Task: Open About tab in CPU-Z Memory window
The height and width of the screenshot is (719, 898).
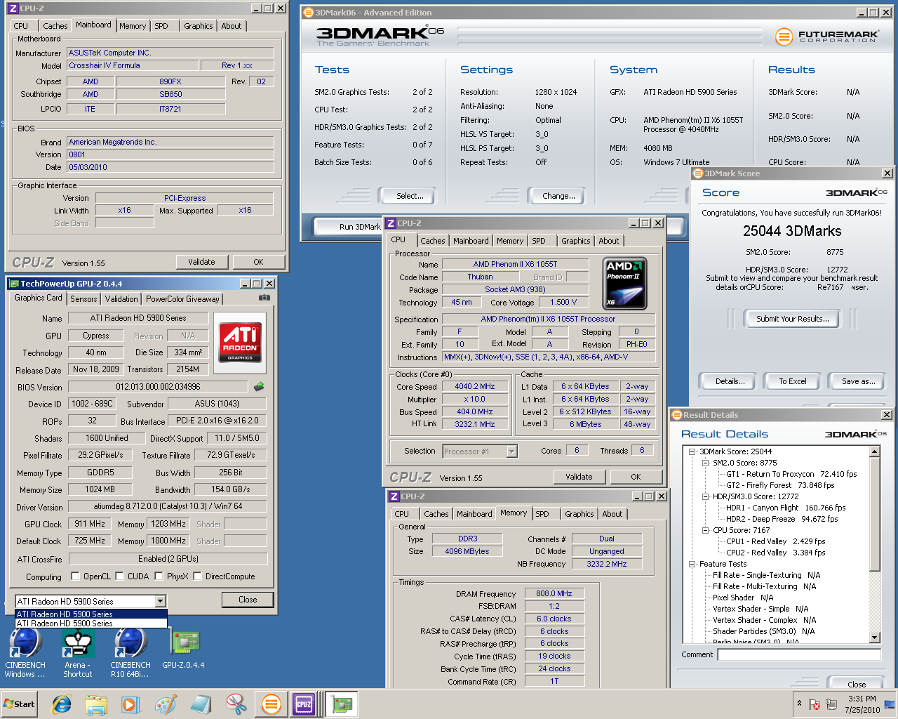Action: pyautogui.click(x=612, y=514)
